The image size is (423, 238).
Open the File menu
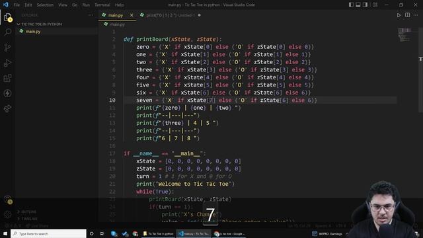coord(17,5)
